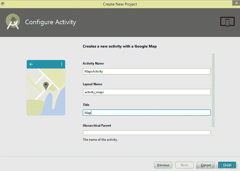240x171 pixels.
Task: Click the title bar application icon
Action: tap(3, 4)
